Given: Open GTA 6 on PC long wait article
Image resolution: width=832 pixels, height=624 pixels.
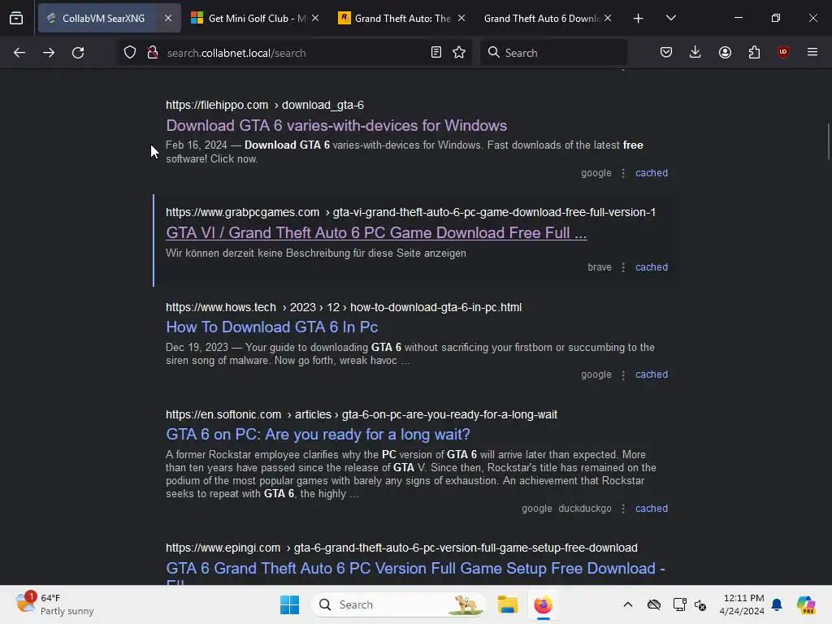Looking at the screenshot, I should coord(318,434).
